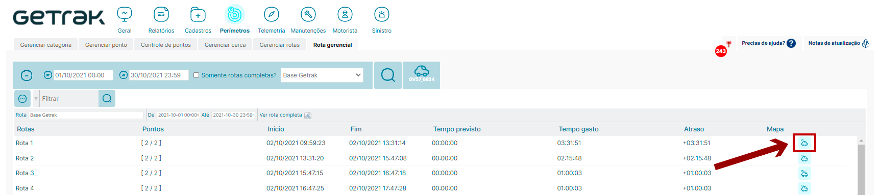Click the start date field 01/10/2021 00:00
Screen dimensions: 880x195
[83, 75]
